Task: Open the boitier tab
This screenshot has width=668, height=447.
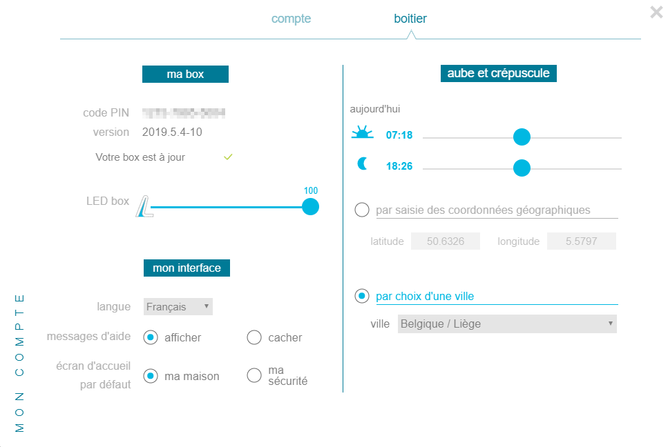Action: tap(410, 19)
